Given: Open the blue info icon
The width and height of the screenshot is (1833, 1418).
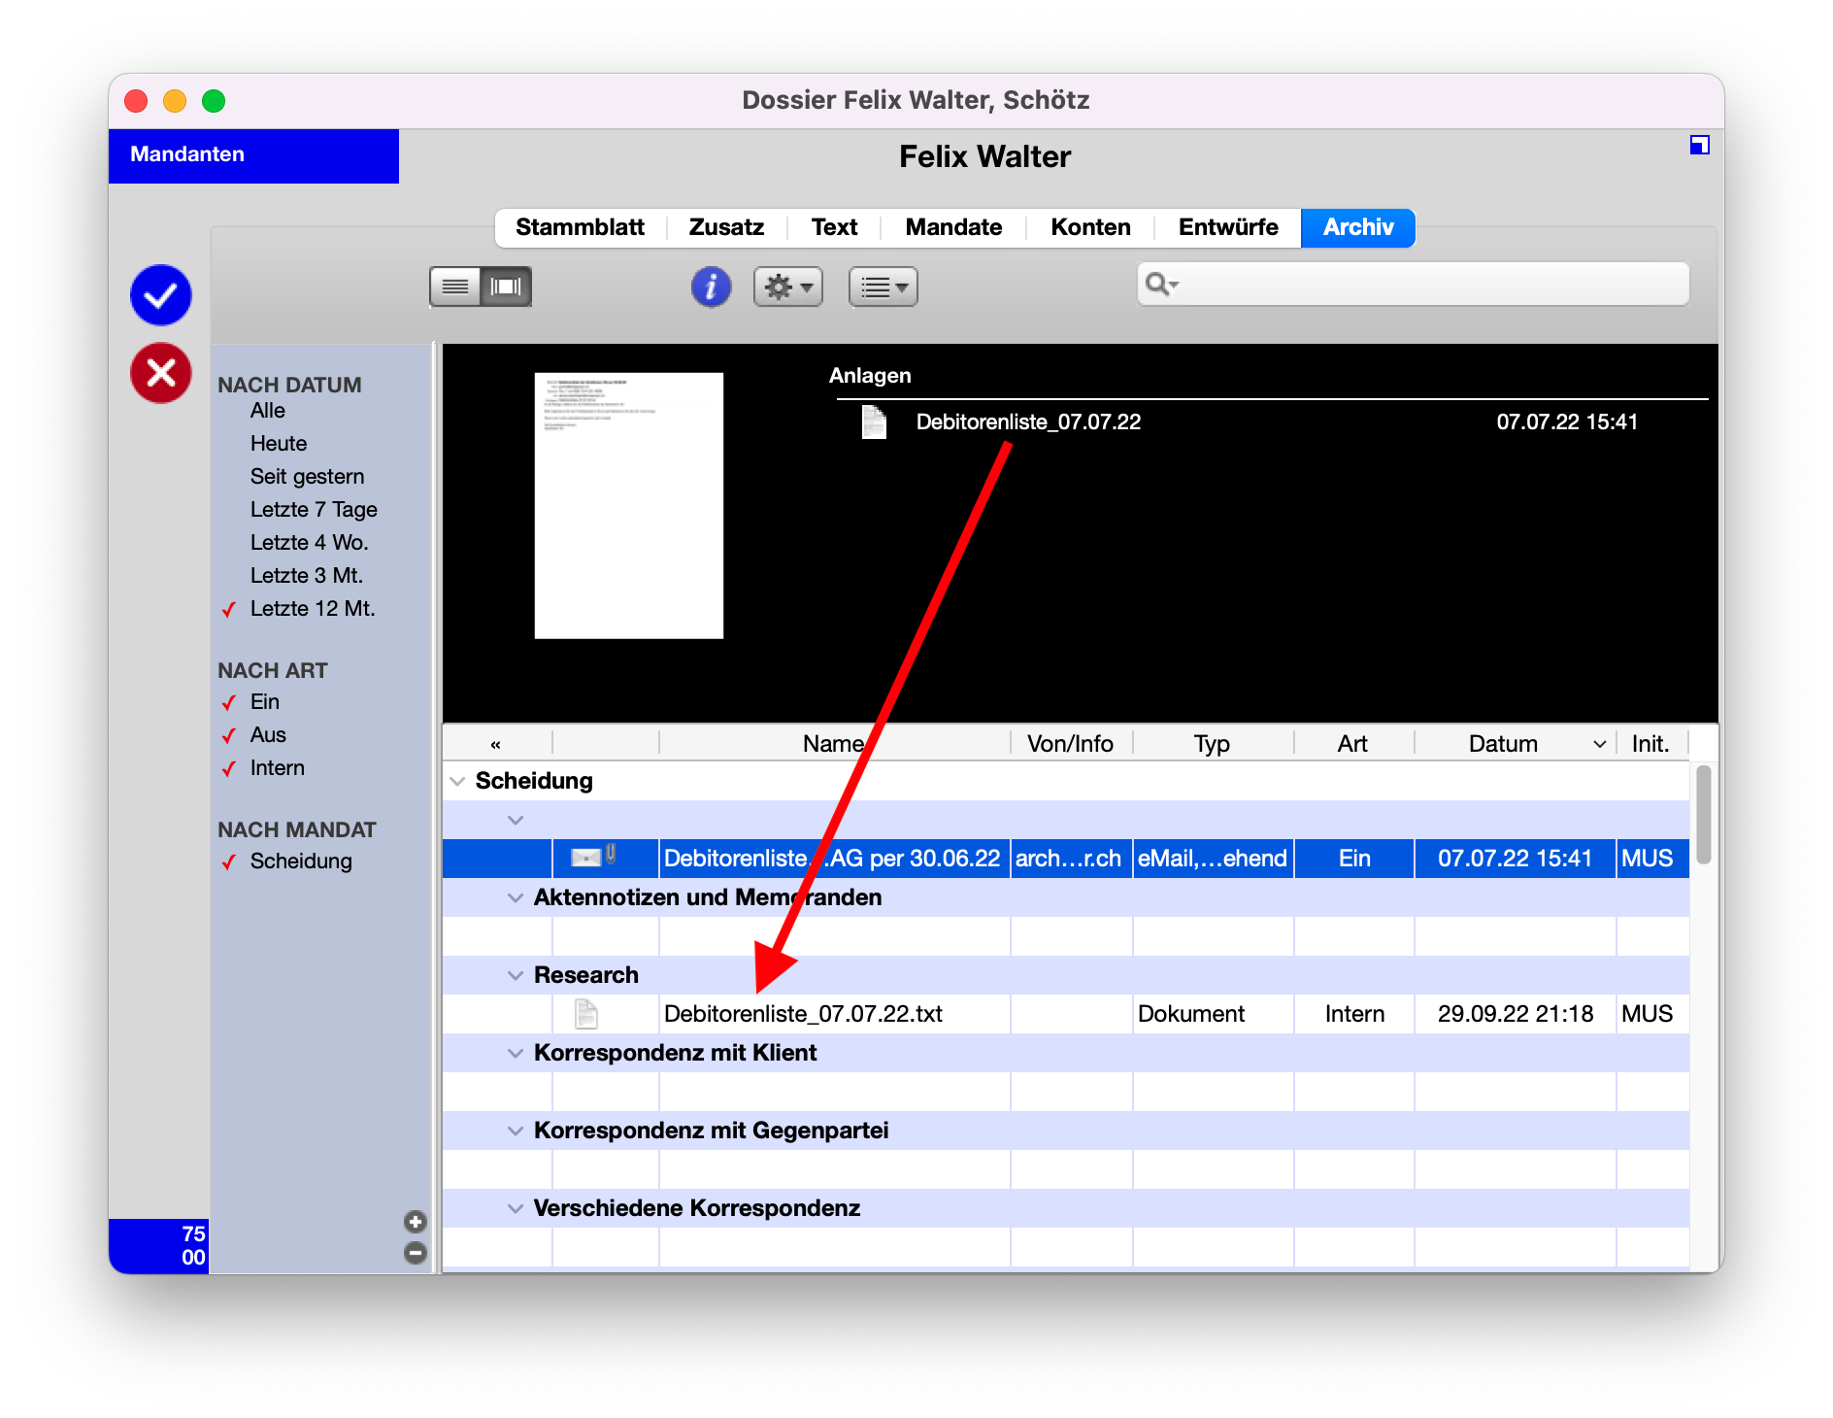Looking at the screenshot, I should 711,287.
